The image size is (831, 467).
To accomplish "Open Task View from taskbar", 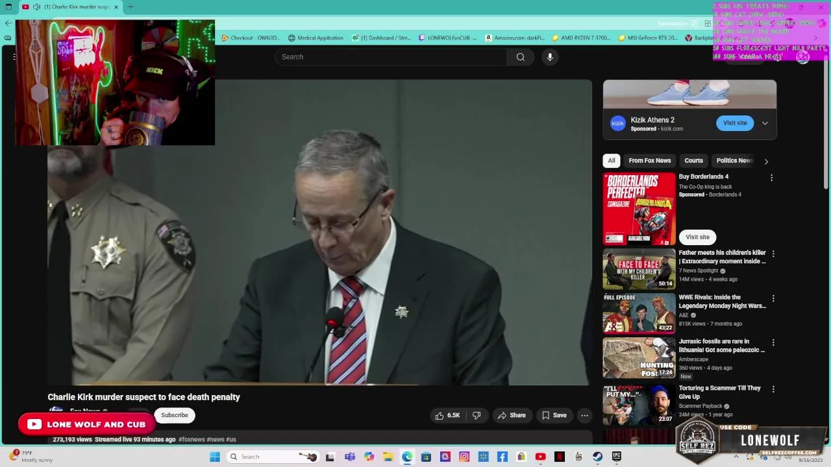I will (x=330, y=457).
